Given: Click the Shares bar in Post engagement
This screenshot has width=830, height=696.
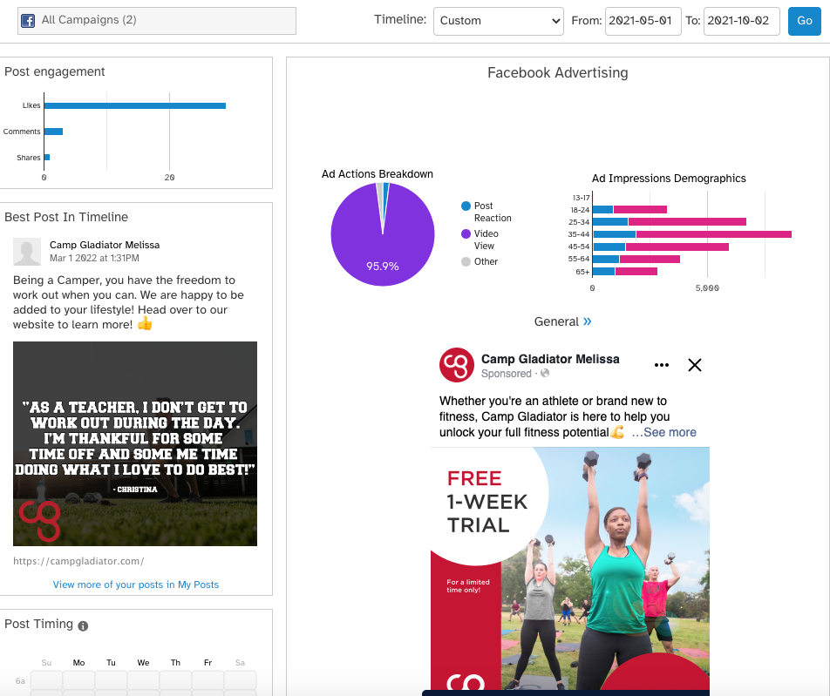Looking at the screenshot, I should tap(47, 157).
